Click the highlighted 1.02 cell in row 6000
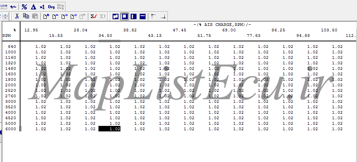This screenshot has height=162, width=357. pos(109,129)
